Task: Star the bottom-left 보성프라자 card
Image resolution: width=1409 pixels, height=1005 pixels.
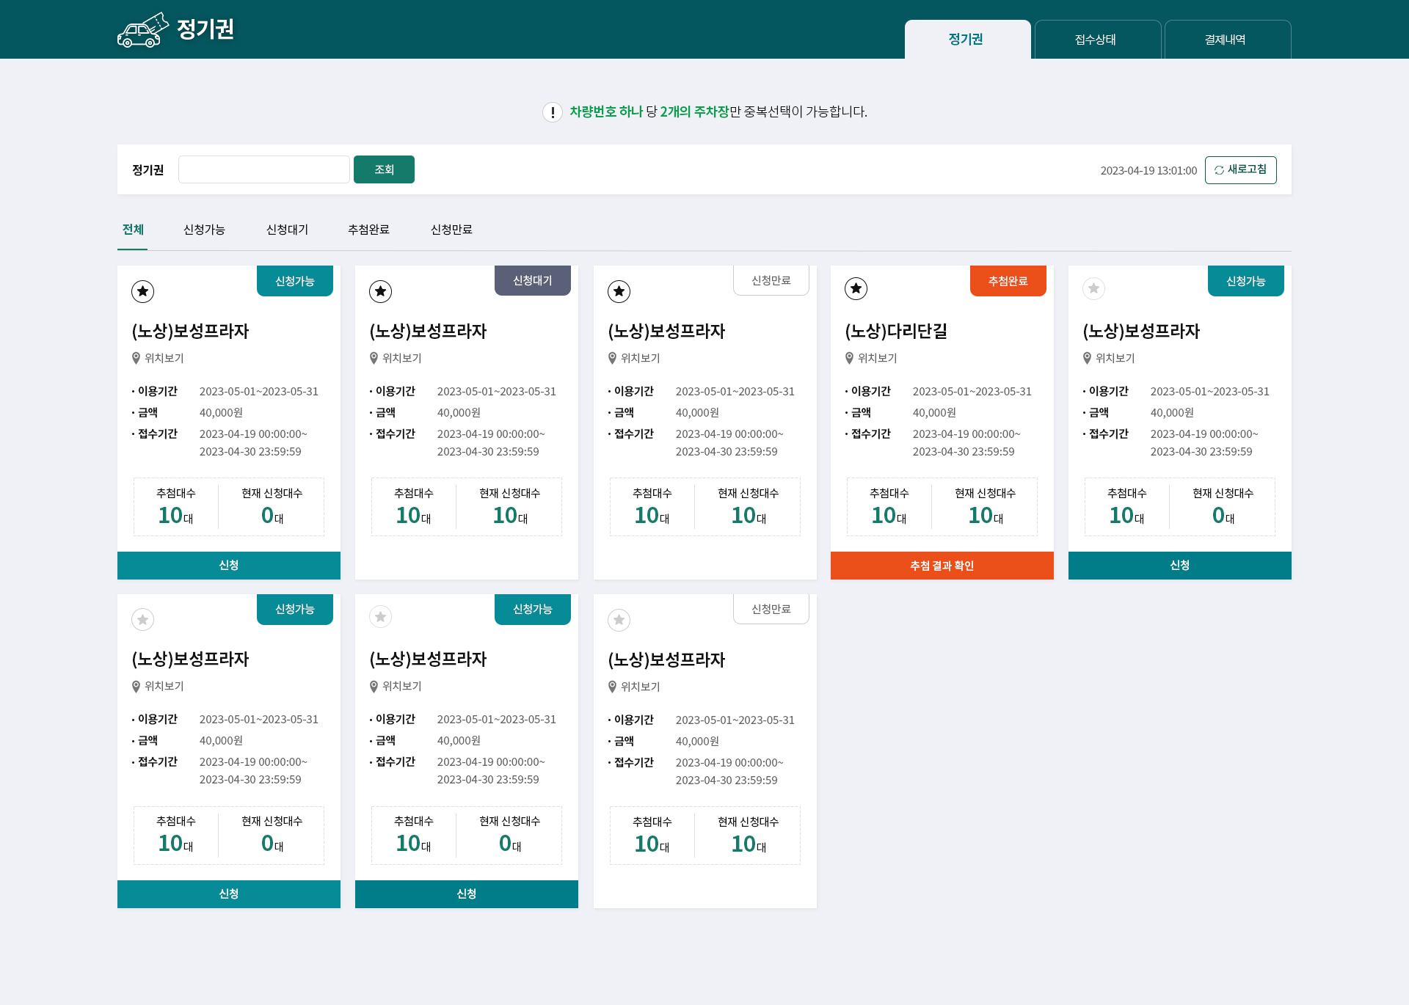Action: (143, 620)
